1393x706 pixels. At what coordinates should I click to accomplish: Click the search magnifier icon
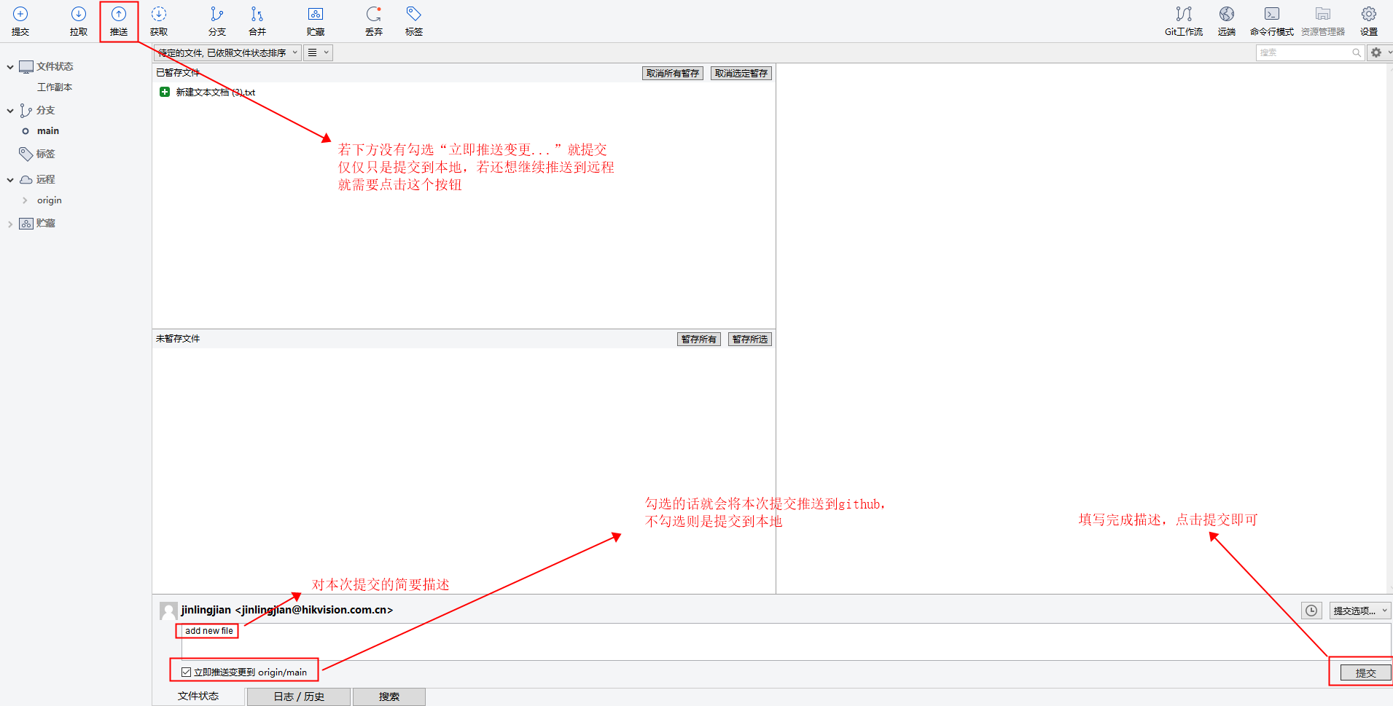1357,52
